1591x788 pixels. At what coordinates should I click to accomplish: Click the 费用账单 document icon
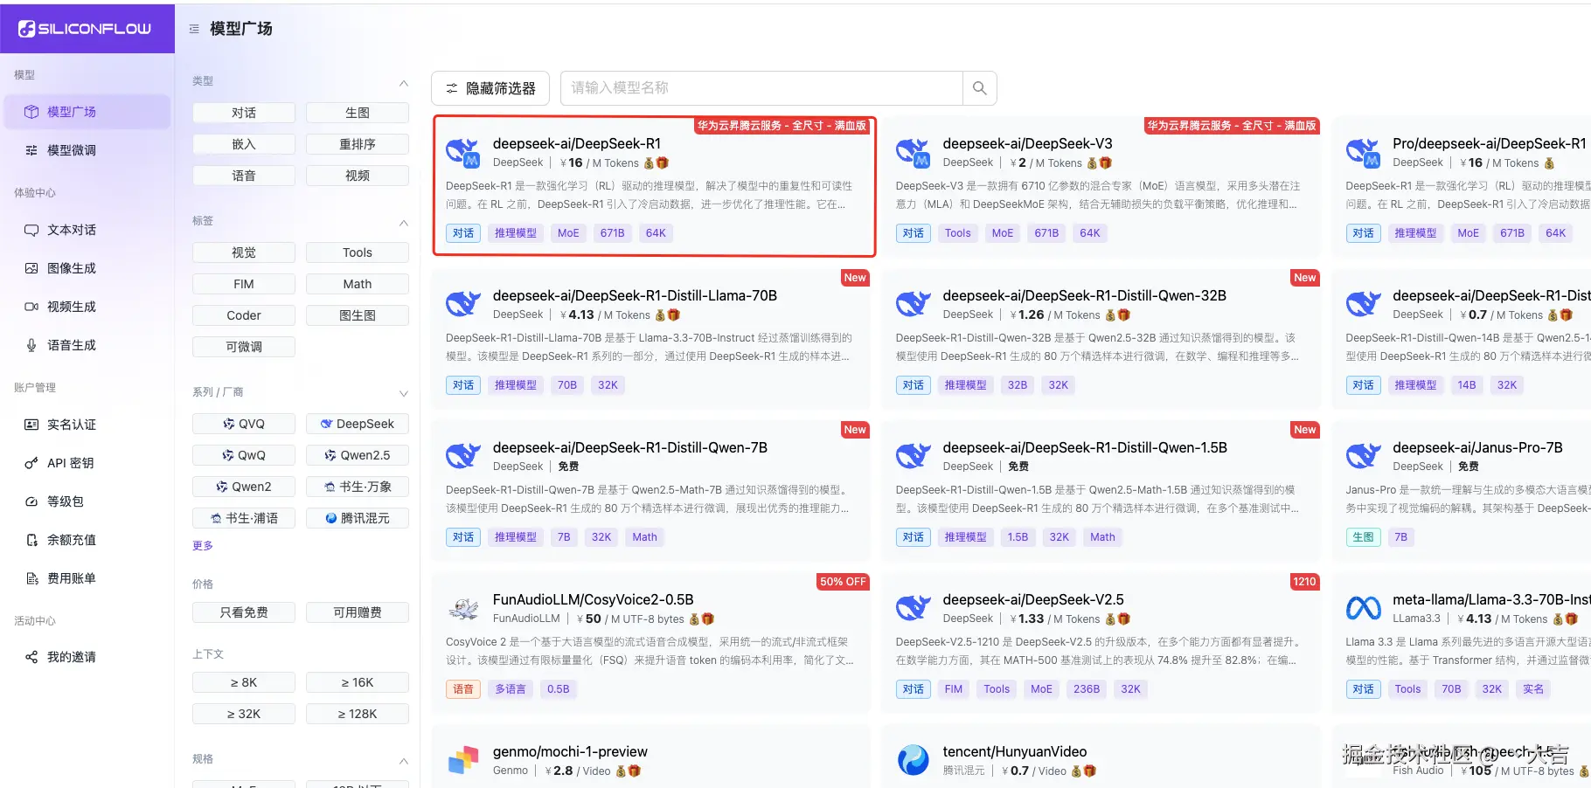click(31, 578)
